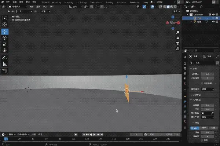This screenshot has width=220, height=146.
Task: Toggle the checkbox below the resolution field
Action: tap(202, 140)
